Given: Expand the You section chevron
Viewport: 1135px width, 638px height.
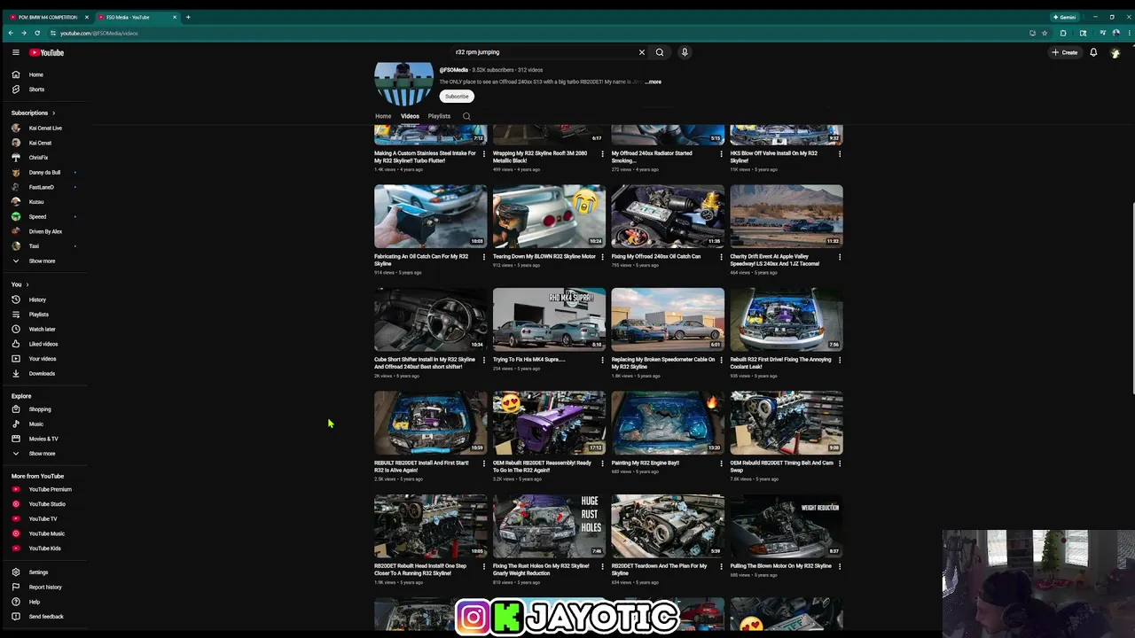Looking at the screenshot, I should (27, 284).
